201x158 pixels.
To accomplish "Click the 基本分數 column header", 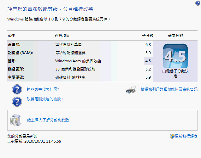I will [175, 36].
